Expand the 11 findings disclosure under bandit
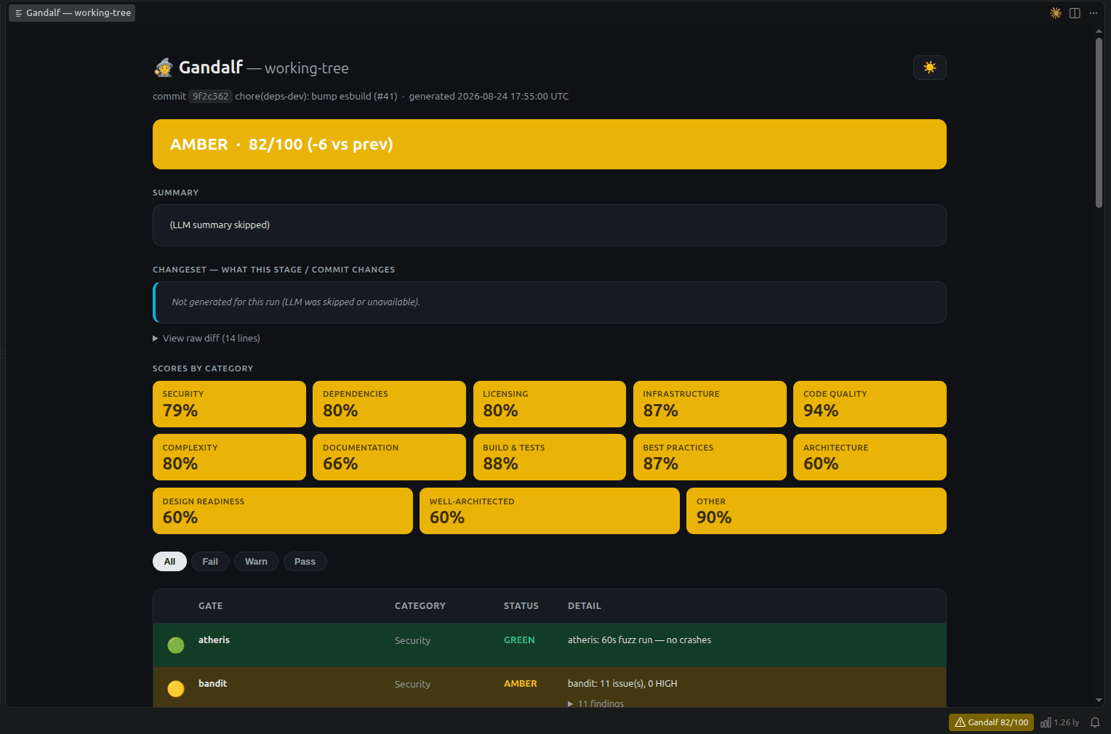This screenshot has height=734, width=1111. (595, 703)
